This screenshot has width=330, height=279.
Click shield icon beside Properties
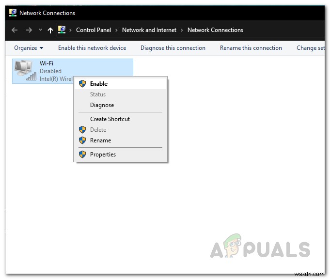pos(82,155)
